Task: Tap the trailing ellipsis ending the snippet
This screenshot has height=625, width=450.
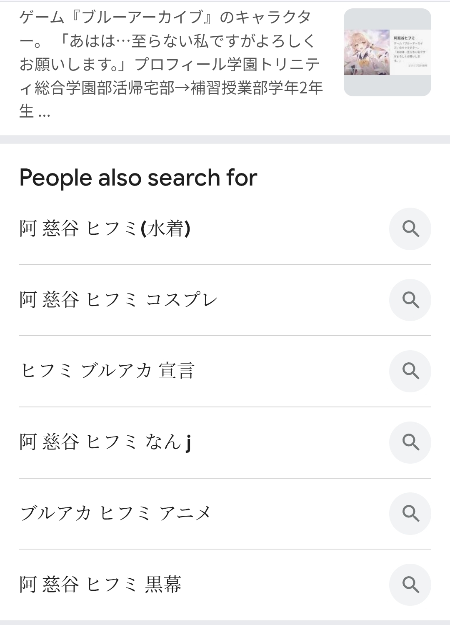Action: coord(44,112)
